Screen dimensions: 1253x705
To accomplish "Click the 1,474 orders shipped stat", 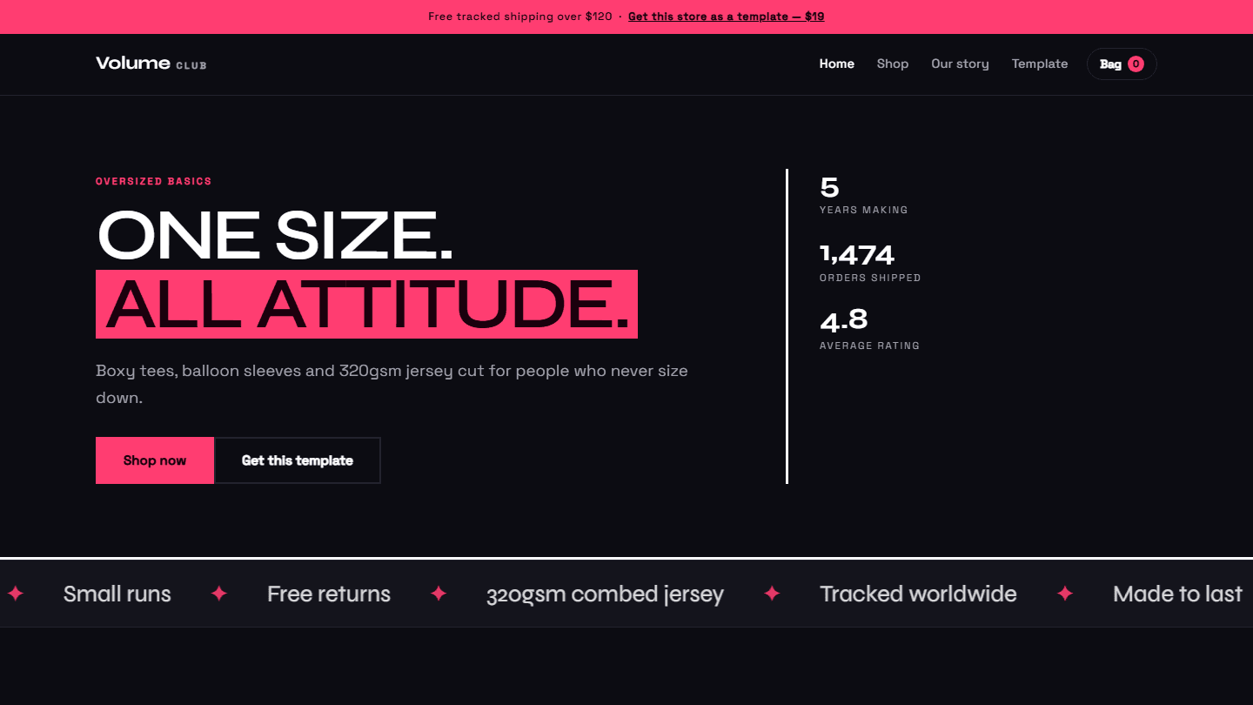I will [870, 263].
